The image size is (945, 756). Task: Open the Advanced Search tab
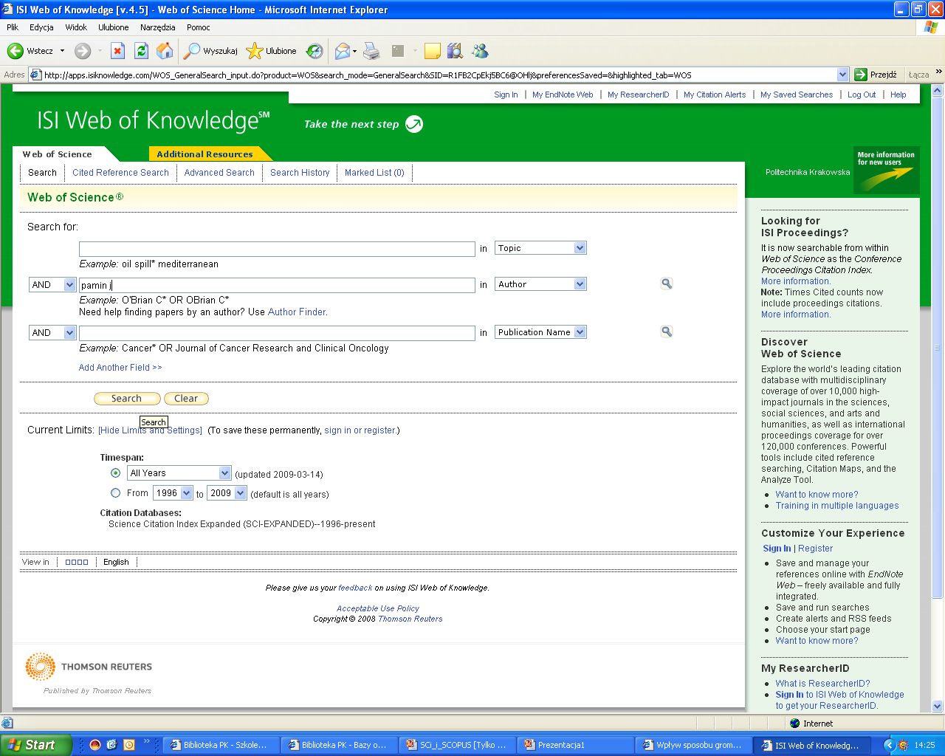coord(219,172)
